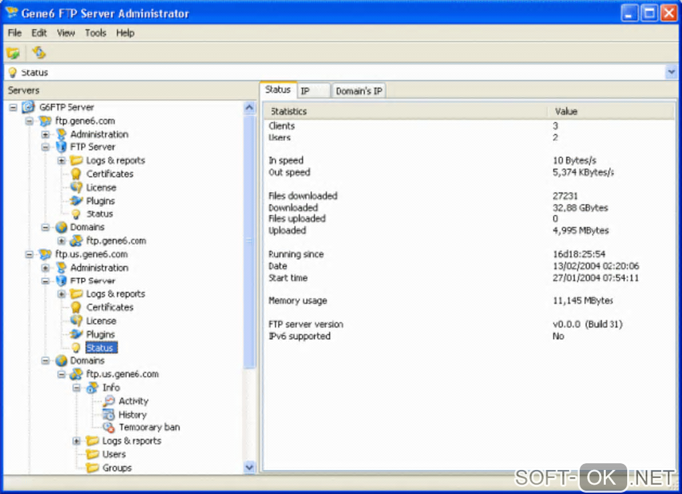Click FTP Server shield icon under ftp.gene6.com
682x494 pixels.
[x=61, y=147]
